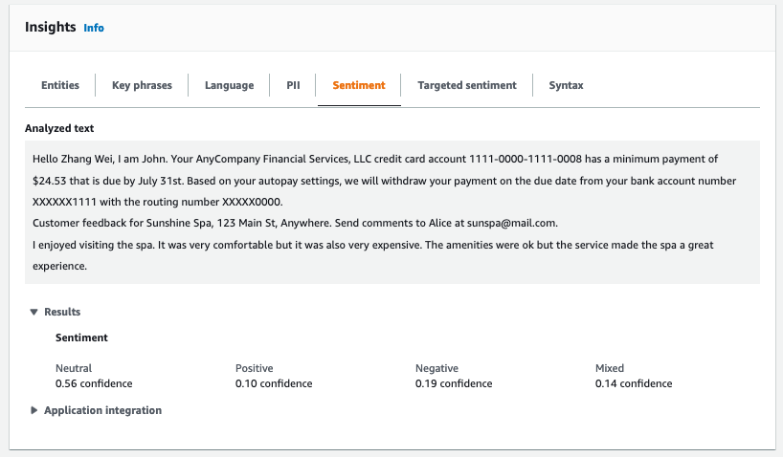Viewport: 783px width, 457px height.
Task: Click the active Sentiment tab
Action: coord(358,85)
